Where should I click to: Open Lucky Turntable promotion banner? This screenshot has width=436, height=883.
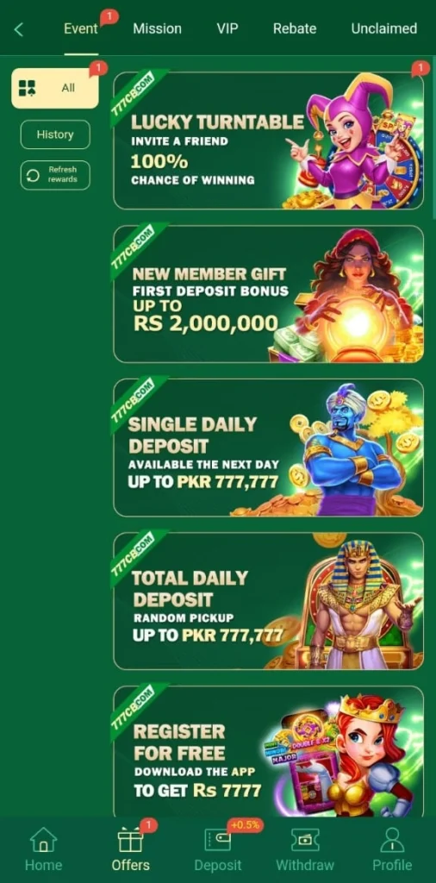point(268,141)
